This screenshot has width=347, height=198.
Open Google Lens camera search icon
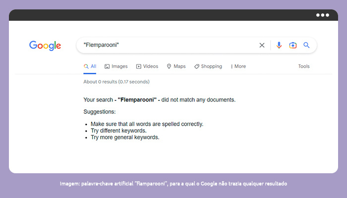(292, 46)
